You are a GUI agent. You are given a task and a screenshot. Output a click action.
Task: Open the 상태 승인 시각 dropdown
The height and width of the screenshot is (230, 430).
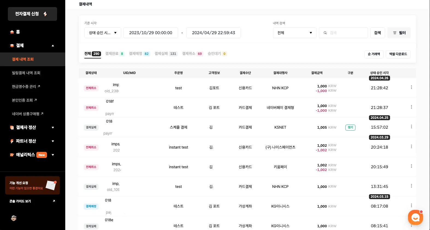point(103,33)
